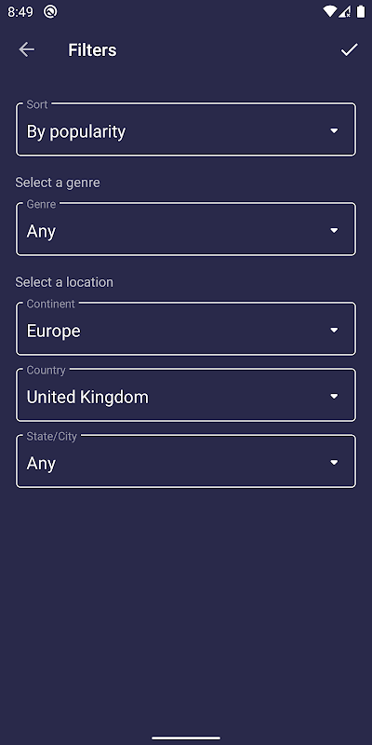Expand the Genre dropdown arrow
This screenshot has width=372, height=745.
pyautogui.click(x=334, y=230)
